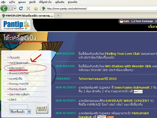Open the Finding True Love Club link
This screenshot has width=157, height=118.
tap(122, 54)
